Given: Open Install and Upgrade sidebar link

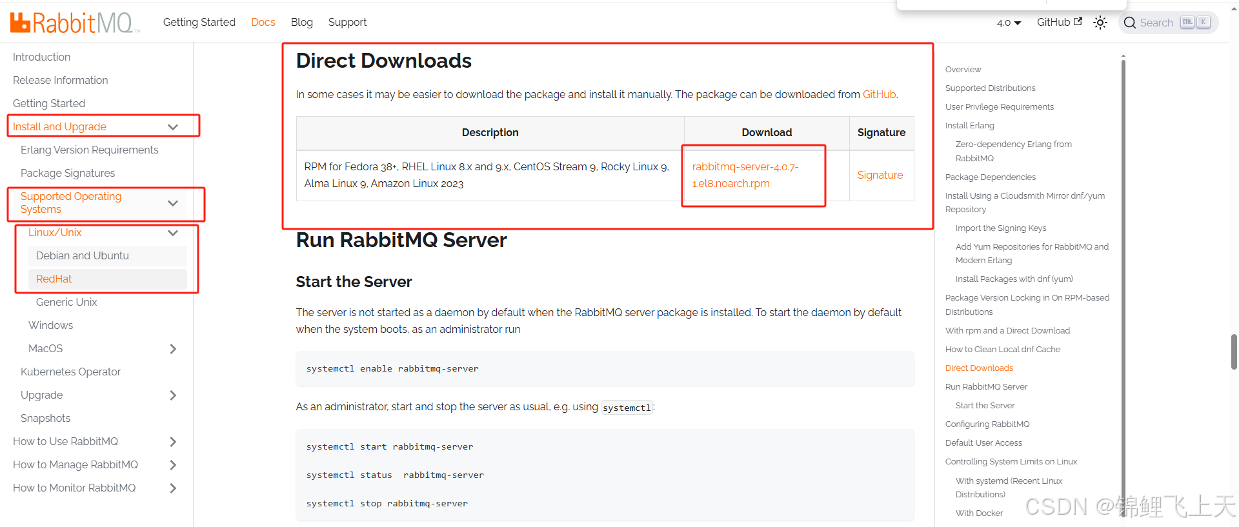Looking at the screenshot, I should tap(59, 126).
